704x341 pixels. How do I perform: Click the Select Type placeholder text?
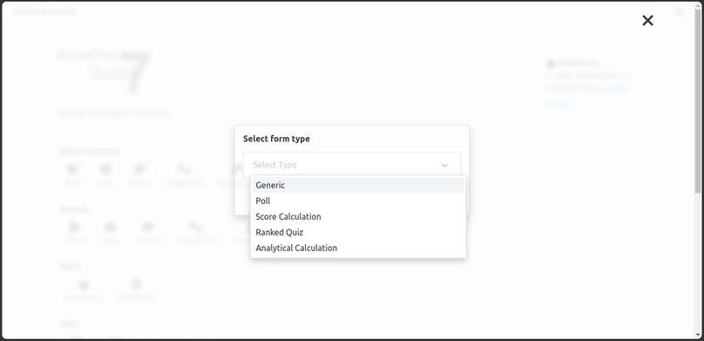point(274,165)
